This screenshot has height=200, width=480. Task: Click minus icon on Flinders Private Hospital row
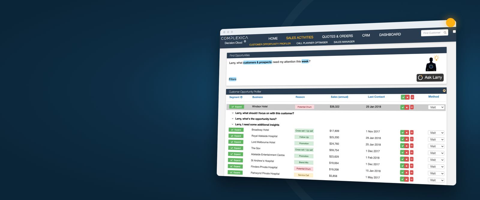coord(412,172)
